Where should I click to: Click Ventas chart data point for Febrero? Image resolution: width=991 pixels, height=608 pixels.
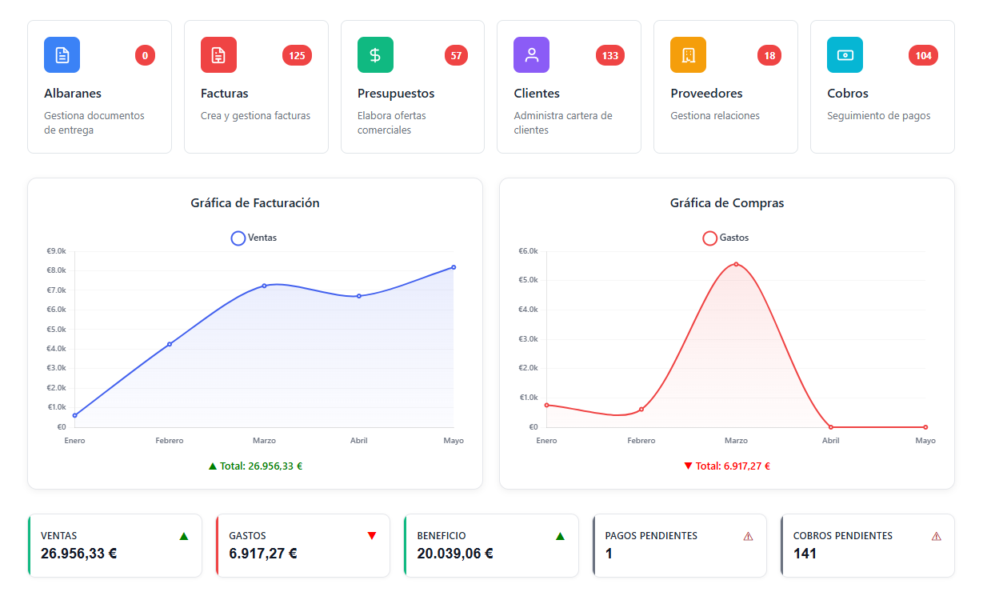[170, 344]
